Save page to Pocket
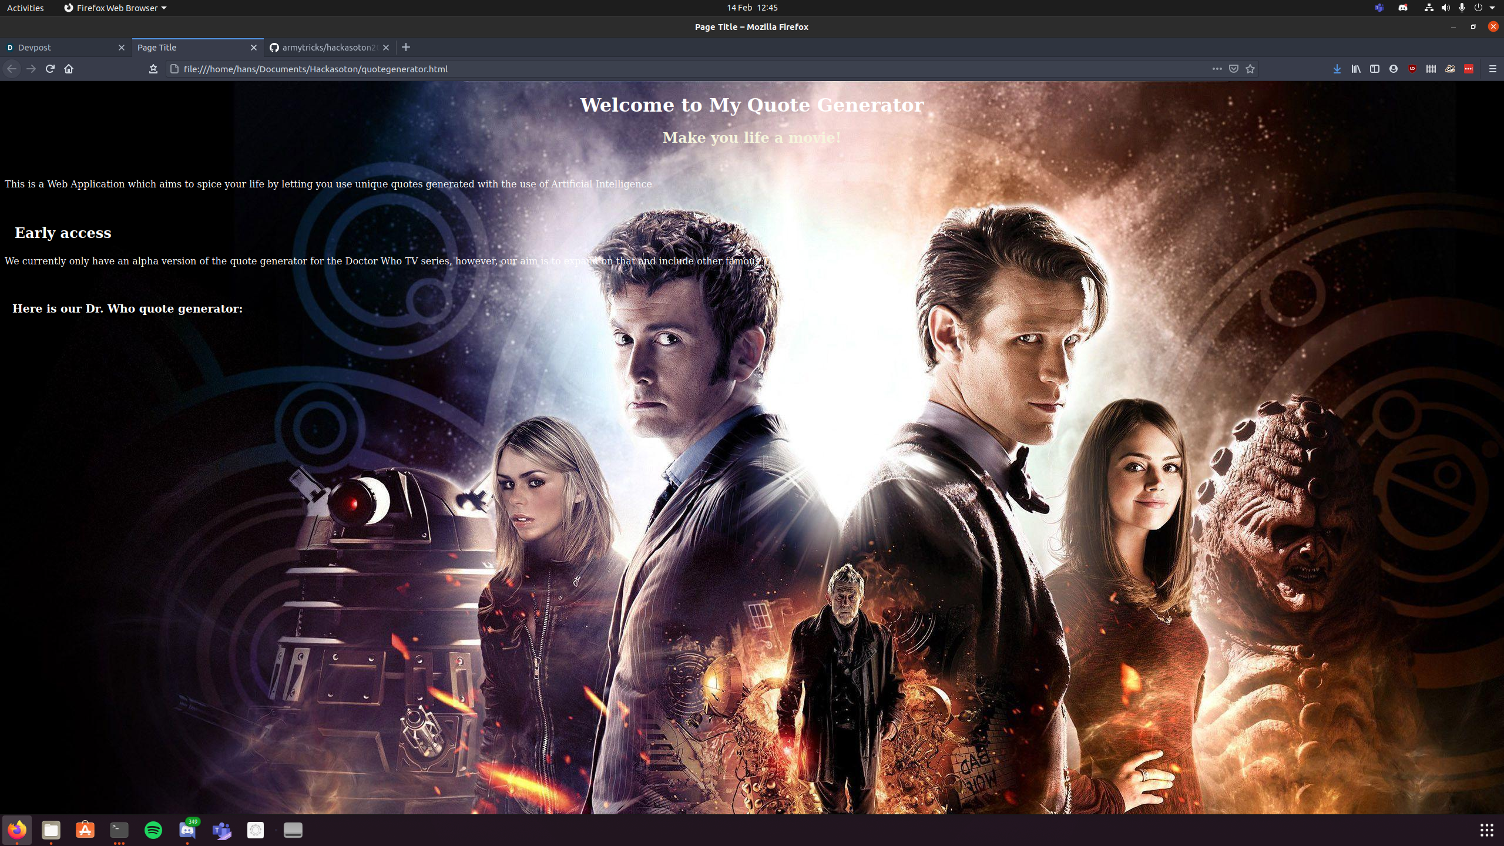The width and height of the screenshot is (1504, 846). coord(1234,69)
